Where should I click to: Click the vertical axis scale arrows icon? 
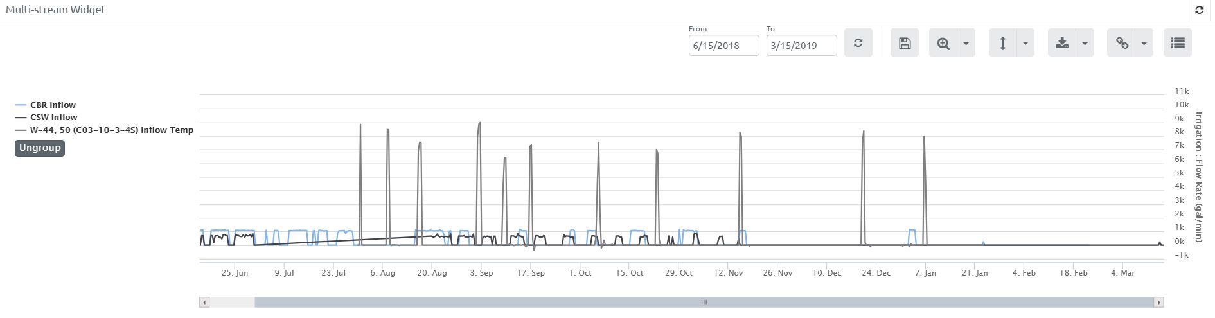click(1002, 43)
